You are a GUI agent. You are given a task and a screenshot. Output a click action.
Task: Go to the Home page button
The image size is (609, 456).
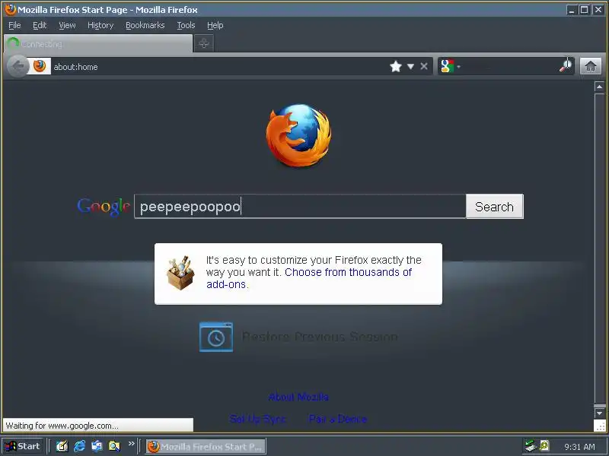click(591, 66)
